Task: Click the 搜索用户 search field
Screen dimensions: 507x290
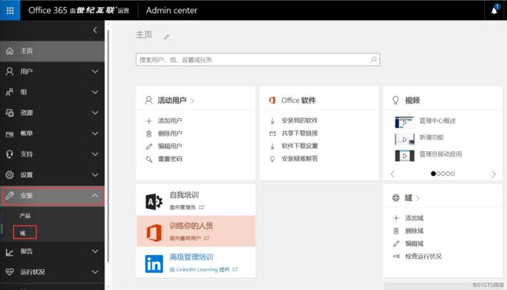Action: pyautogui.click(x=257, y=59)
